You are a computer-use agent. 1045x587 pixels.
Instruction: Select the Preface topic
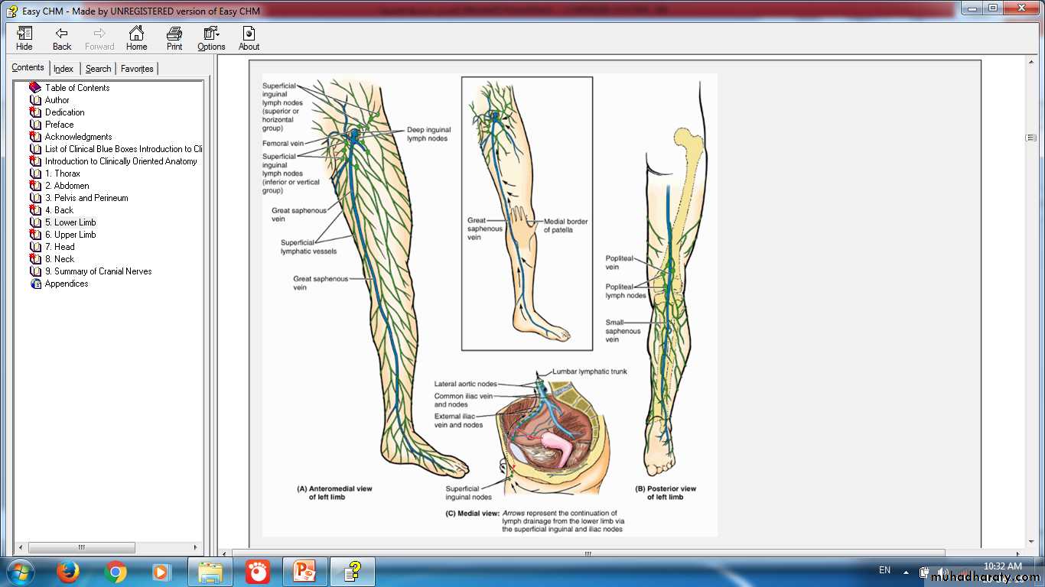[59, 125]
